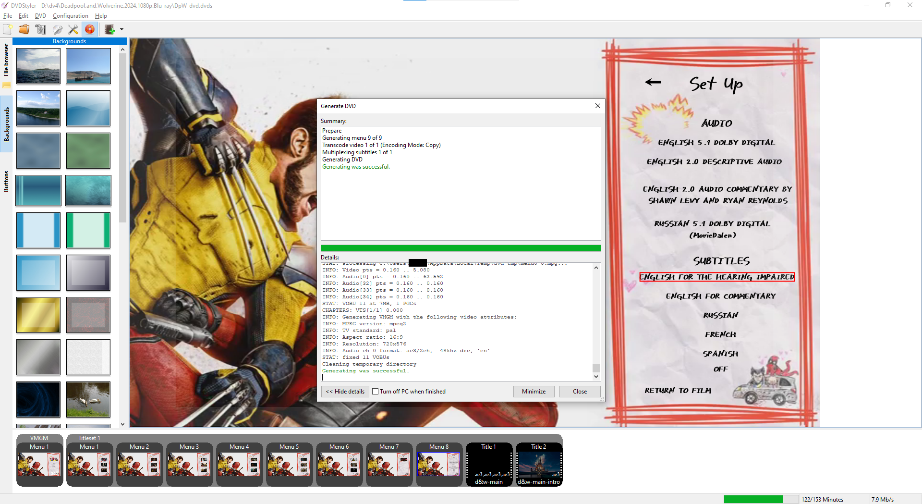Click English 2.0 Descriptive Audio menu button
The image size is (922, 504).
tap(714, 161)
